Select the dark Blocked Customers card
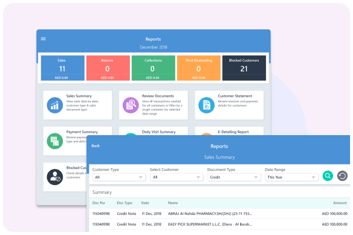This screenshot has height=235, width=353. pos(245,68)
